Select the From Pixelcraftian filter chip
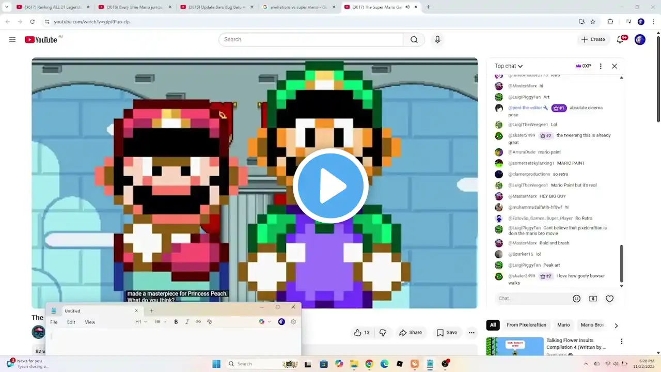 tap(526, 325)
